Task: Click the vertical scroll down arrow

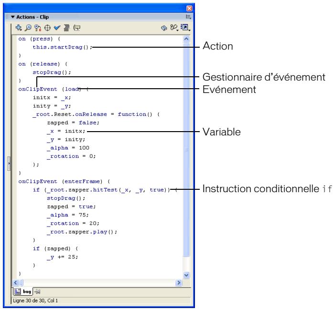Action: pyautogui.click(x=186, y=275)
